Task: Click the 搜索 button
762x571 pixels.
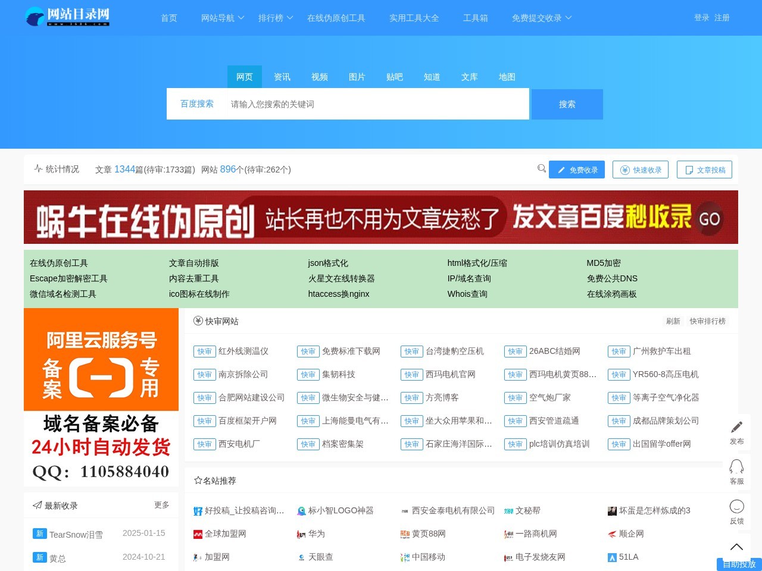Action: coord(567,104)
